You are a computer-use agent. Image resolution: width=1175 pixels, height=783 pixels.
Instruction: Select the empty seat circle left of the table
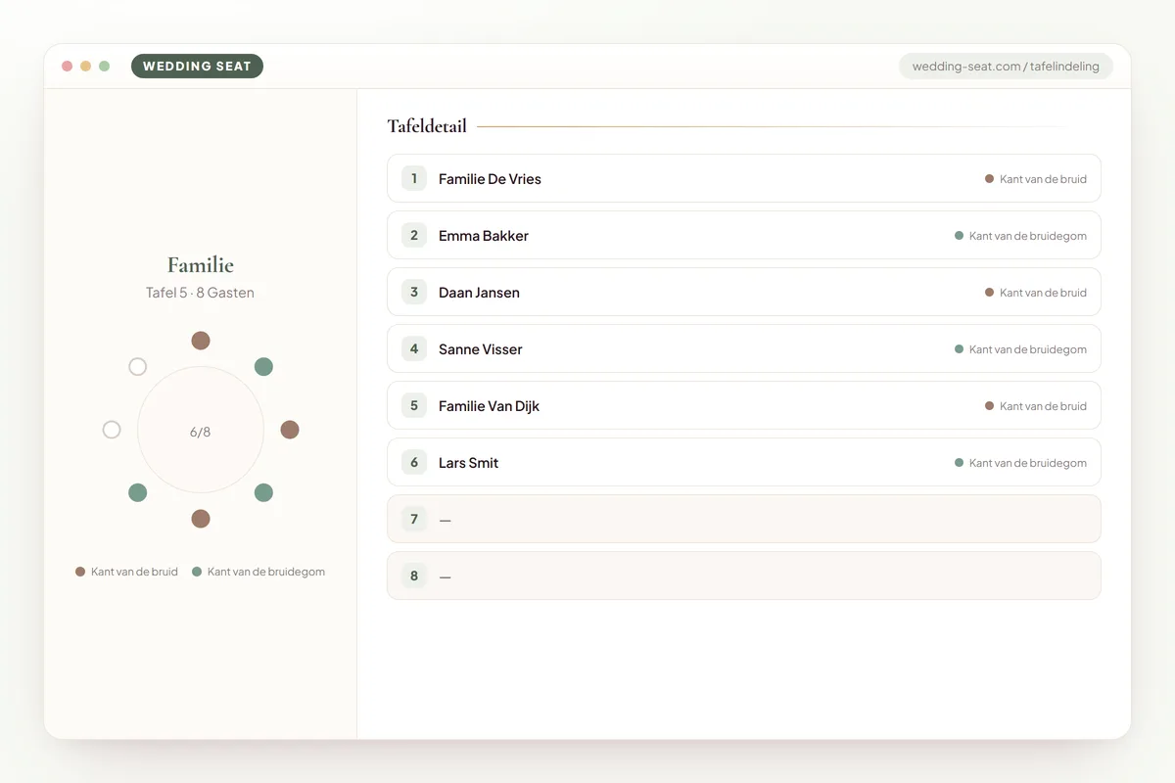112,430
